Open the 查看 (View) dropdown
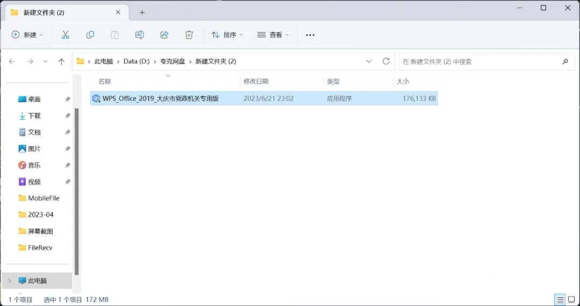580x306 pixels. 273,35
